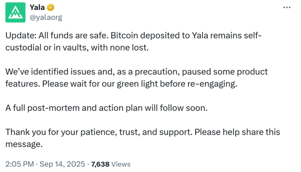Click the "Please help share this" text
This screenshot has height=172, width=301.
tap(241, 132)
